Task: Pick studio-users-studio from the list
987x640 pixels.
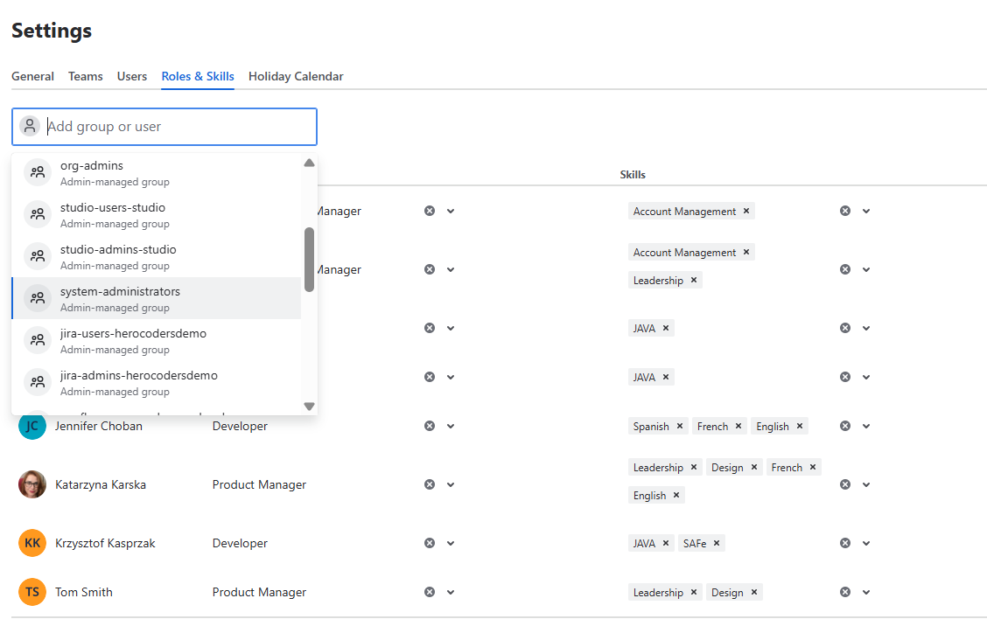Action: (156, 214)
